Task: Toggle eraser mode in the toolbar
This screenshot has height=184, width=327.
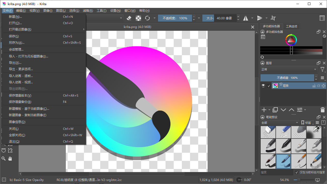Action: (x=129, y=18)
